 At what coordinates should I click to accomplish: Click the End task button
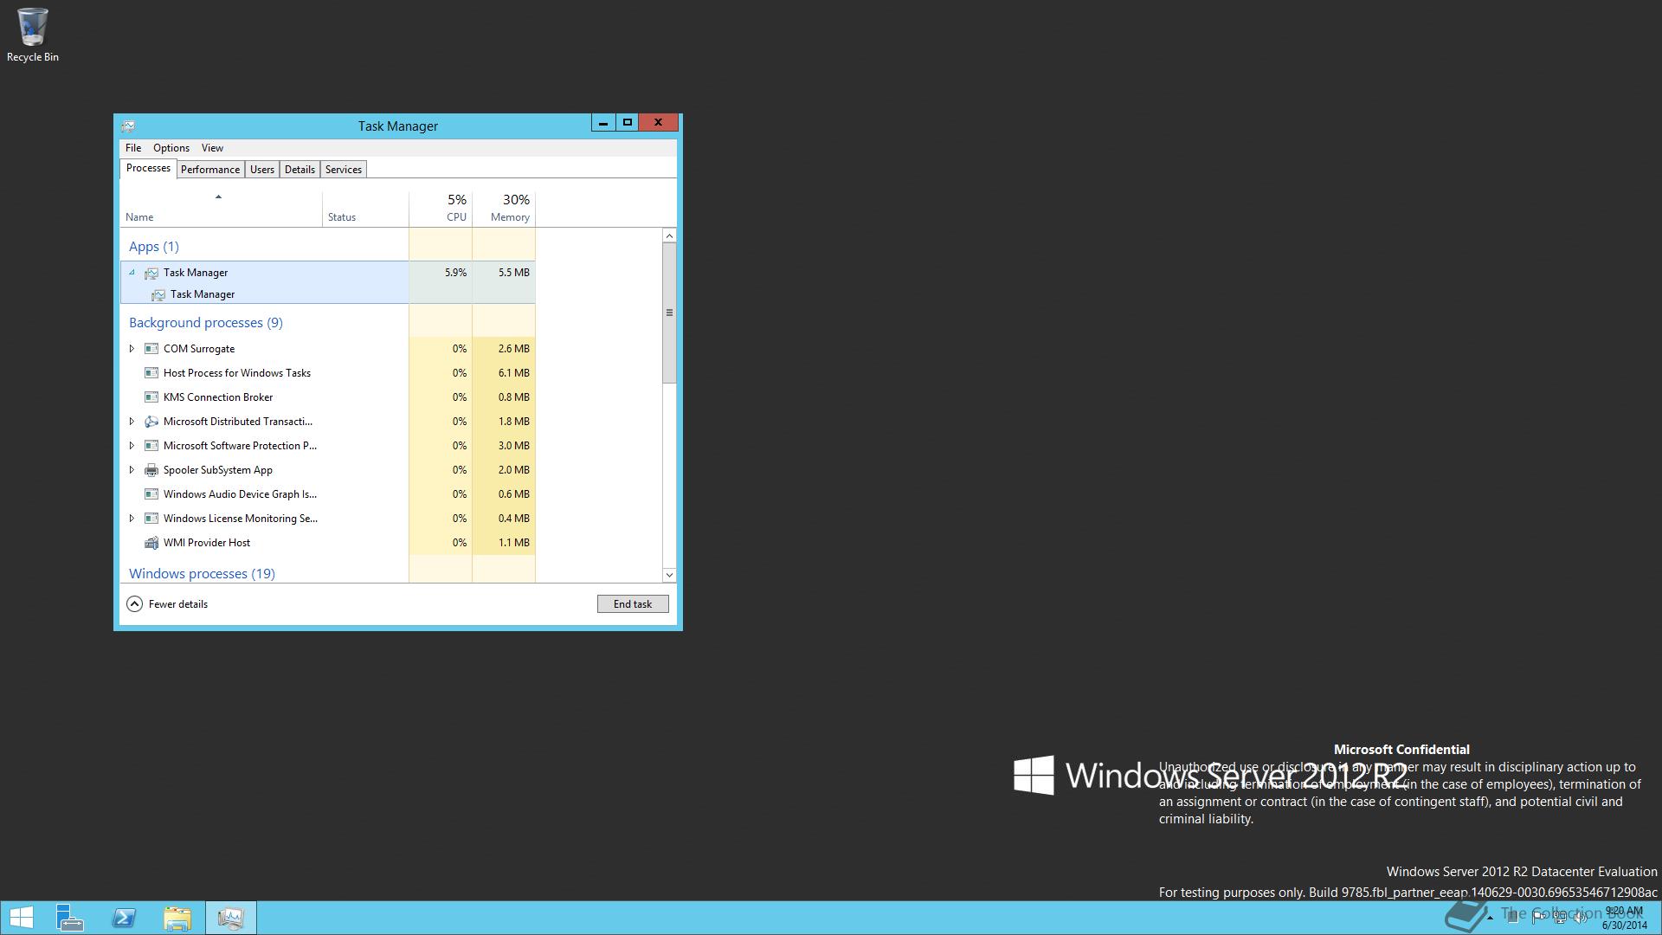(633, 604)
